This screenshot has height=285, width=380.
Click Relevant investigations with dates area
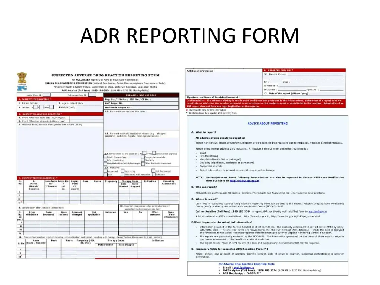(141, 120)
